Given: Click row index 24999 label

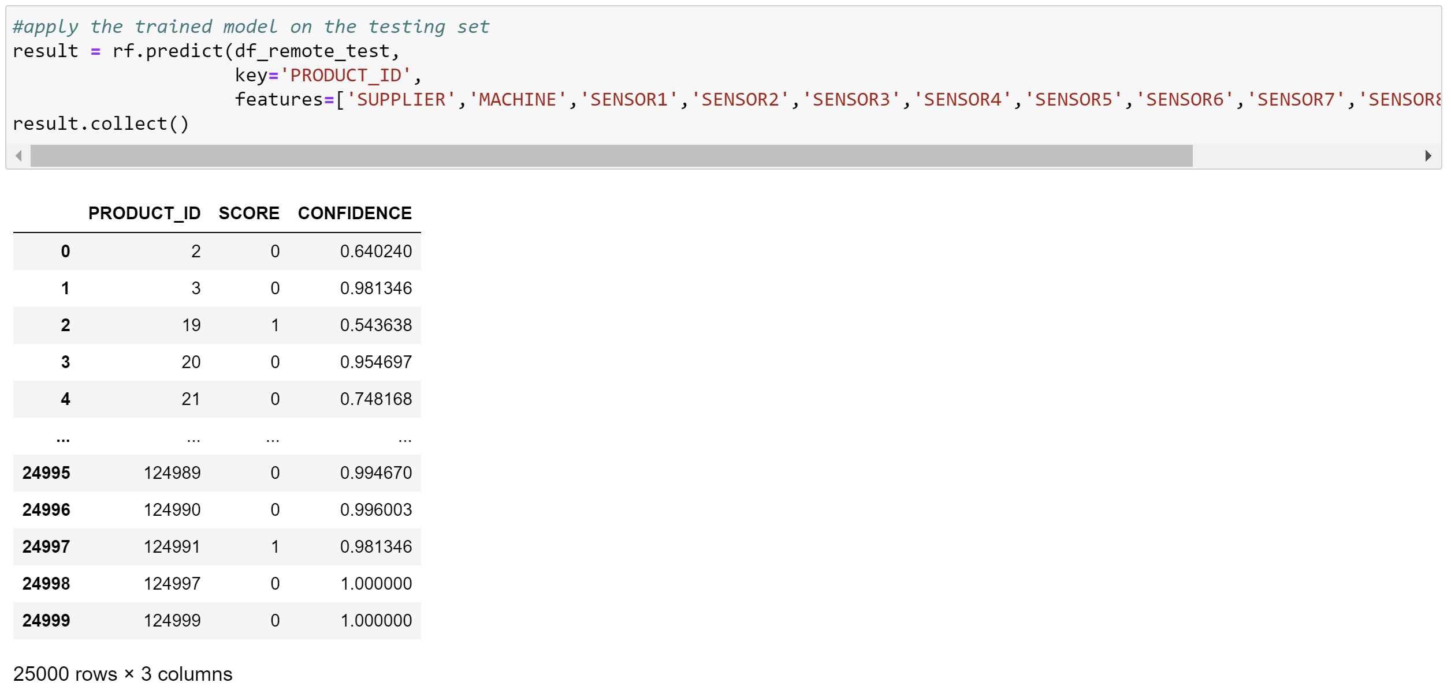Looking at the screenshot, I should click(46, 621).
